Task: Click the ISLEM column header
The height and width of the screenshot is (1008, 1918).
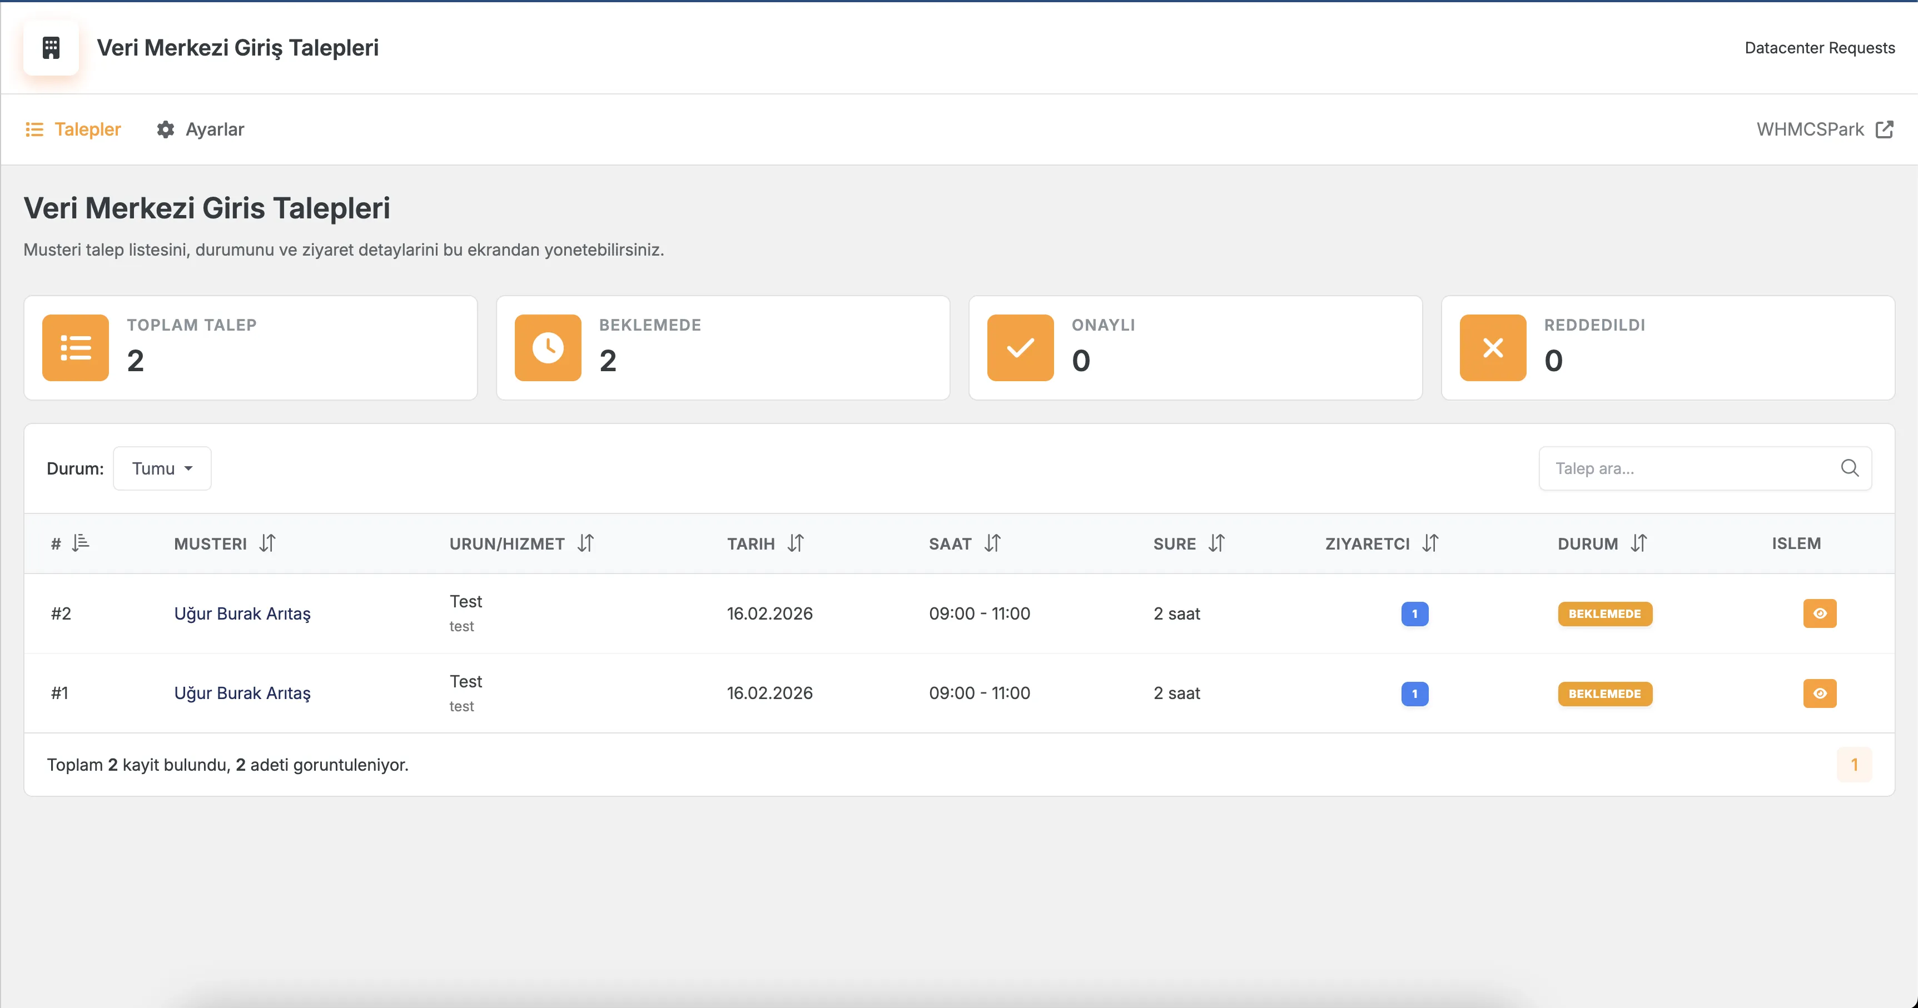Action: point(1796,543)
